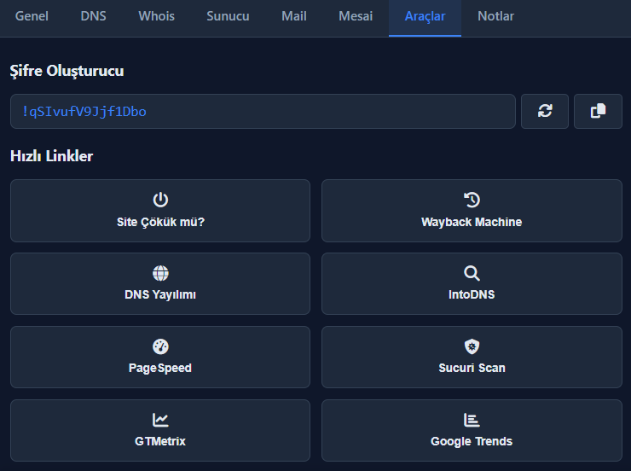Viewport: 631px width, 471px height.
Task: Select the Sunucu tab
Action: (x=228, y=16)
